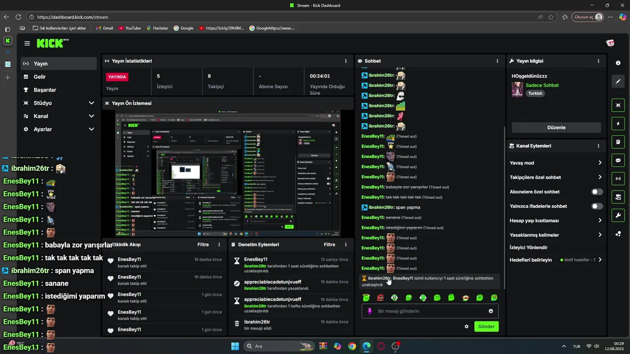Click İzleyici Yönlendir

point(529,247)
